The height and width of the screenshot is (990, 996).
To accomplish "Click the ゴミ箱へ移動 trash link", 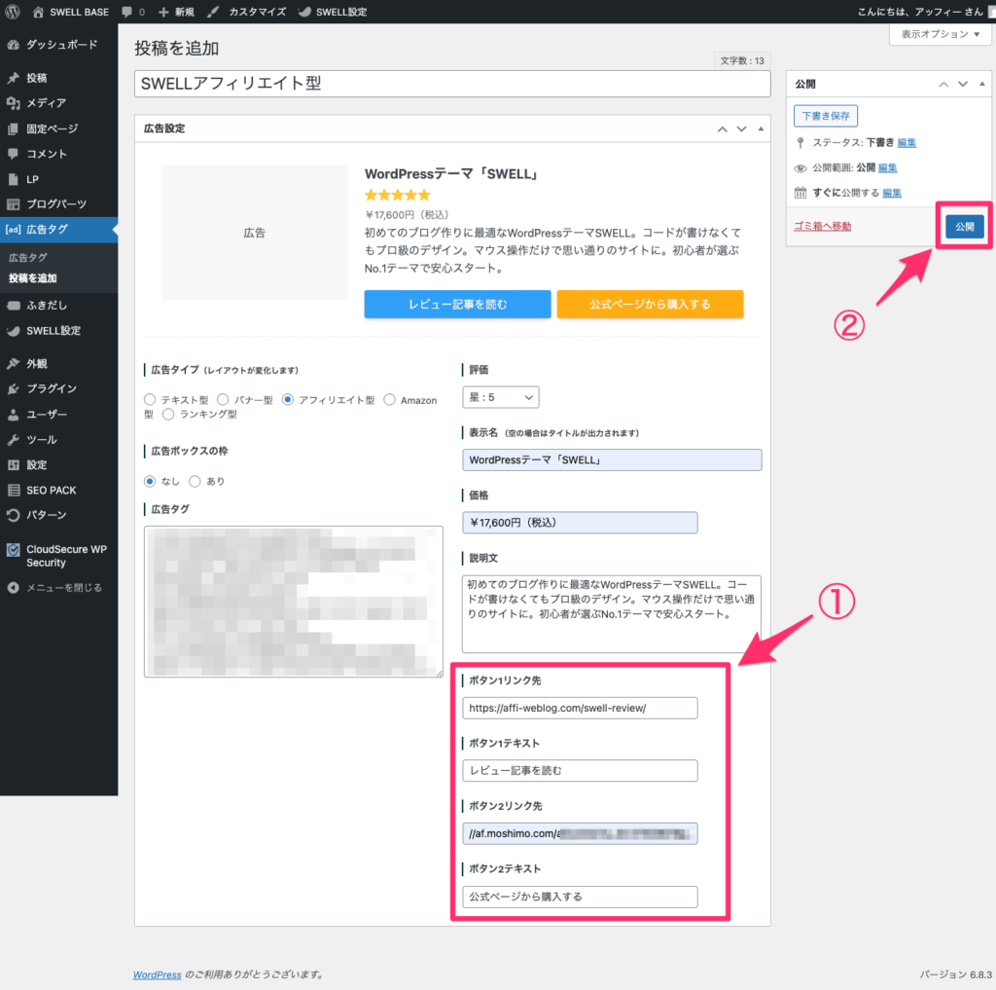I will pos(823,227).
